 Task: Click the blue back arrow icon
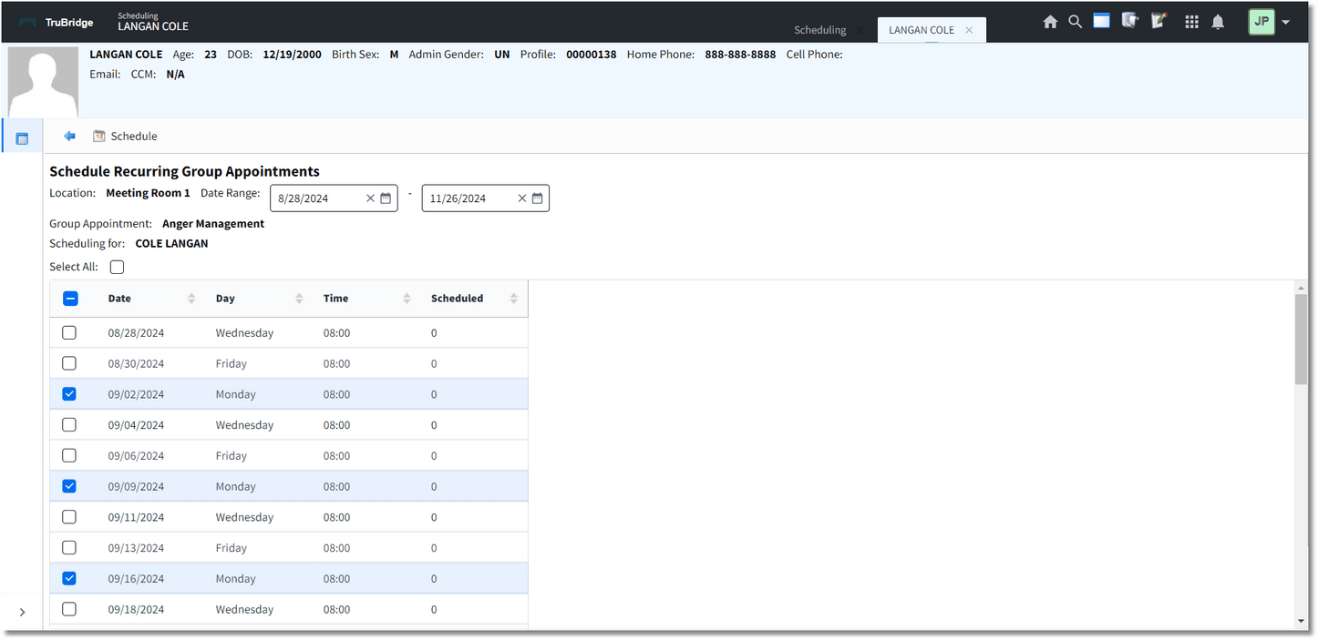69,136
